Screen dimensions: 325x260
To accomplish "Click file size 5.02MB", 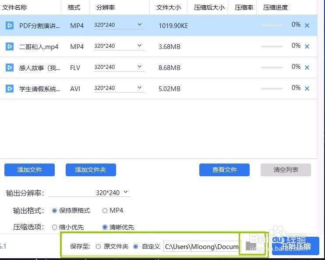I will click(170, 89).
